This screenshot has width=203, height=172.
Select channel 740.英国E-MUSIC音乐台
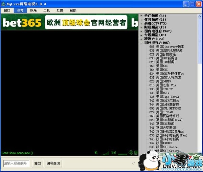[x=166, y=132]
